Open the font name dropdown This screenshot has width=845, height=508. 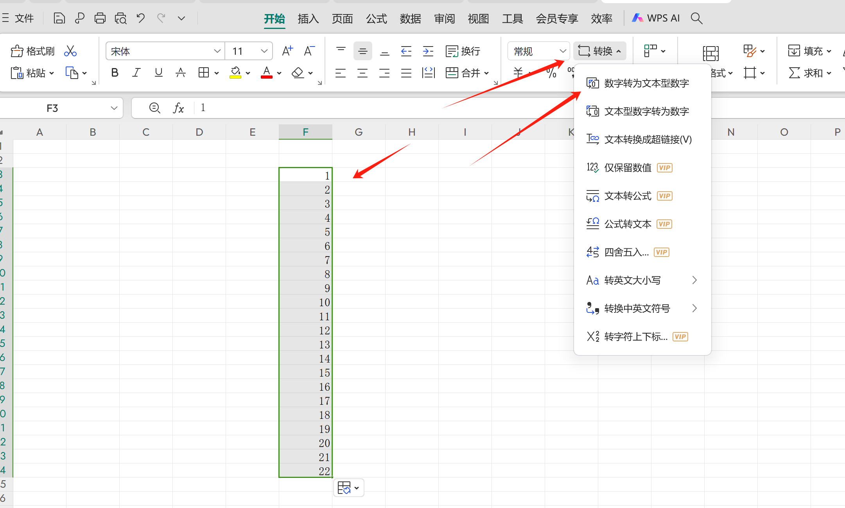click(217, 51)
